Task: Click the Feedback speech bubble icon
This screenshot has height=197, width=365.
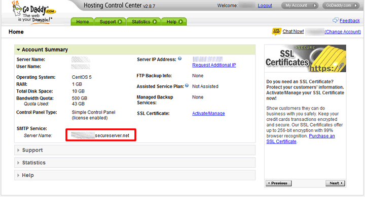Action: tap(336, 20)
